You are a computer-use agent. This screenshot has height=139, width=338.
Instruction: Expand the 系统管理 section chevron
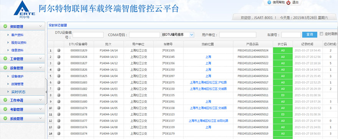point(40,118)
